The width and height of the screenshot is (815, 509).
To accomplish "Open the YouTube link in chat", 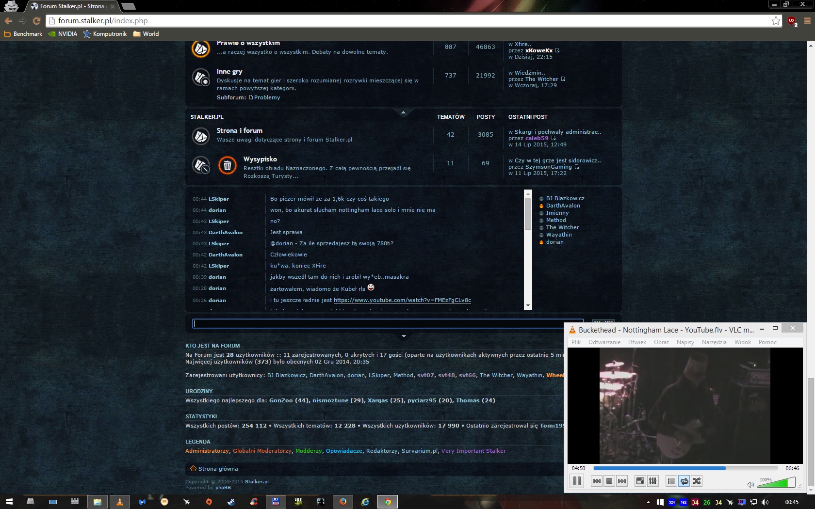I will pyautogui.click(x=402, y=300).
